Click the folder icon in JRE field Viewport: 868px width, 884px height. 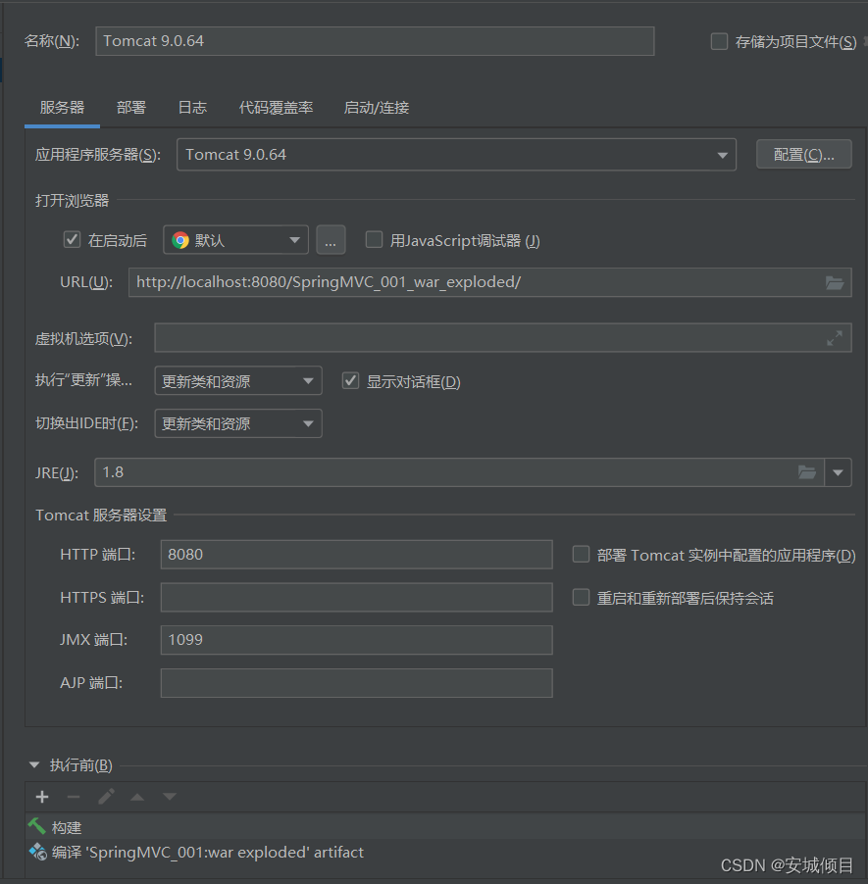click(807, 472)
